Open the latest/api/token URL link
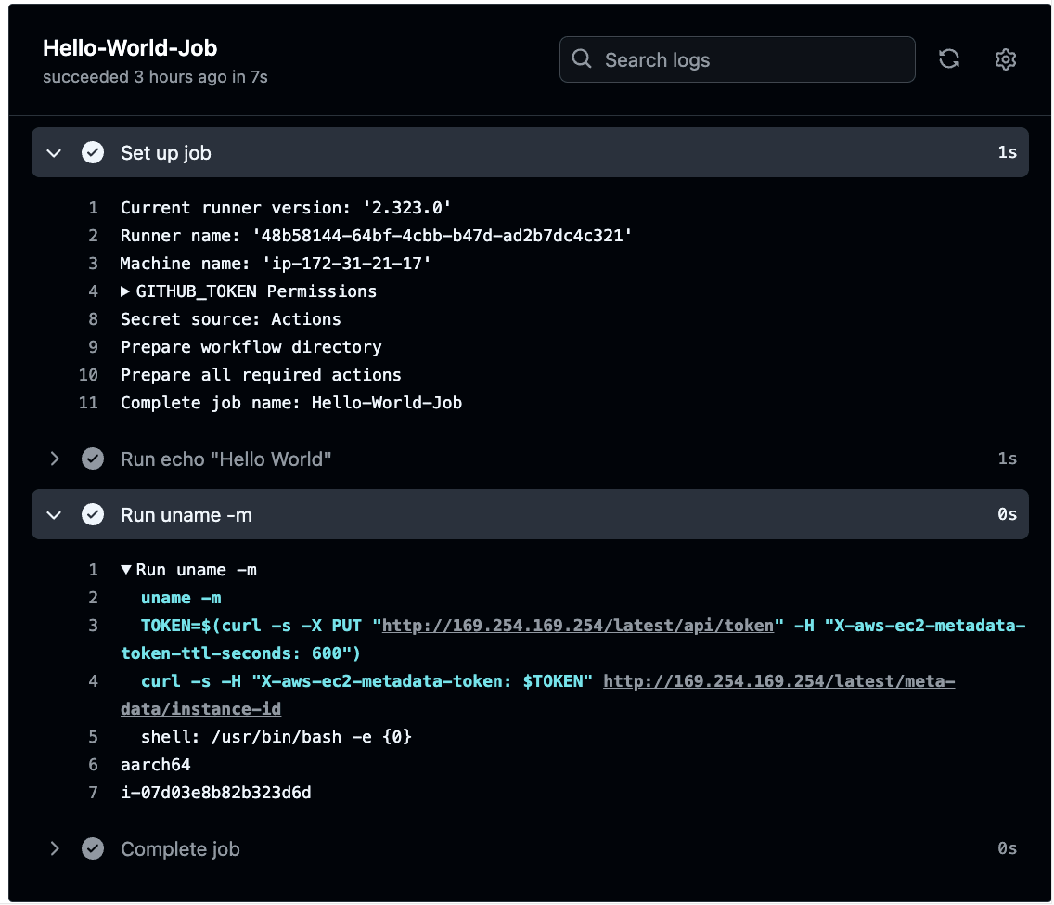 pos(577,626)
